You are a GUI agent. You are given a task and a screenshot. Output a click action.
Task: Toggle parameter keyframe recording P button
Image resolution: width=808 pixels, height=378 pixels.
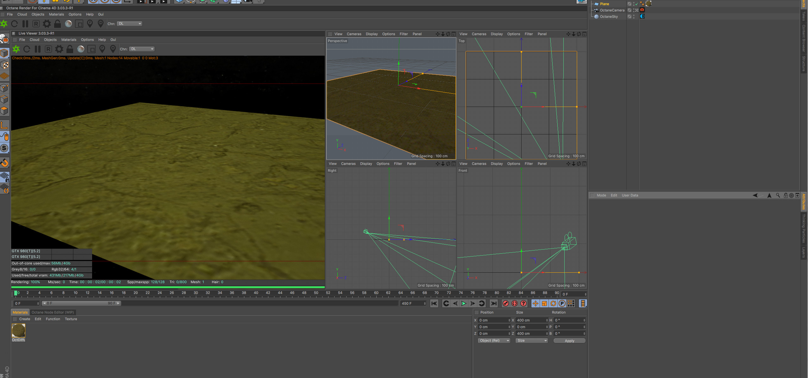[x=562, y=304]
